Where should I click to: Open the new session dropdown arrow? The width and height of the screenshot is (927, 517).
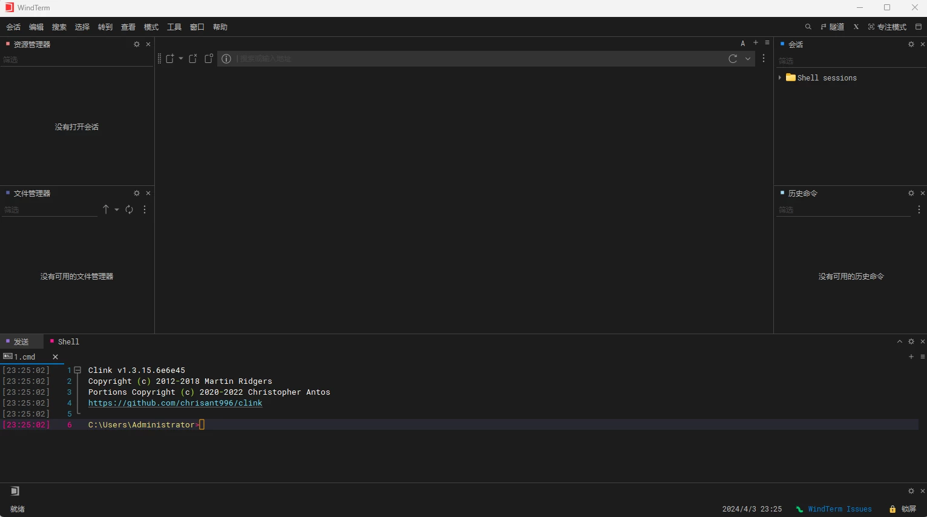point(181,59)
